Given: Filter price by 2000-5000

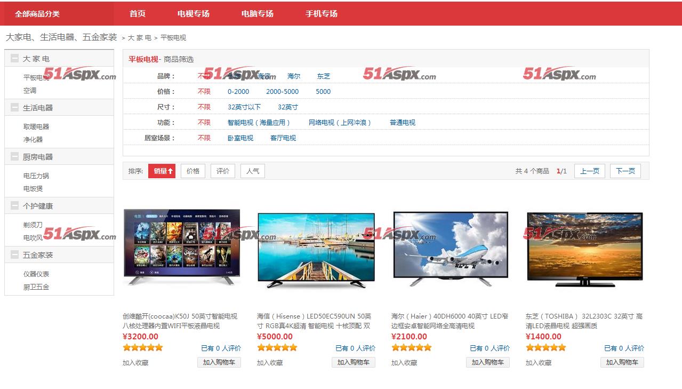Looking at the screenshot, I should pyautogui.click(x=283, y=92).
